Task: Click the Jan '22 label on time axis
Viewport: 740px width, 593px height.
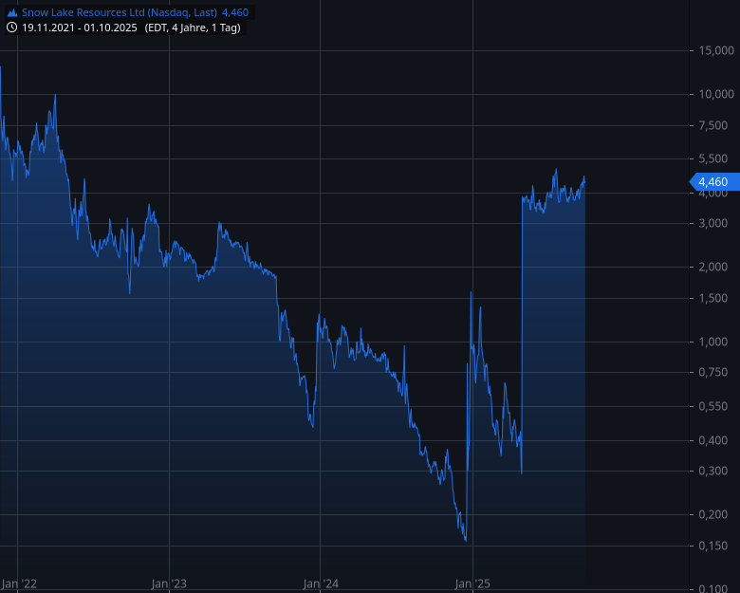Action: click(x=19, y=584)
